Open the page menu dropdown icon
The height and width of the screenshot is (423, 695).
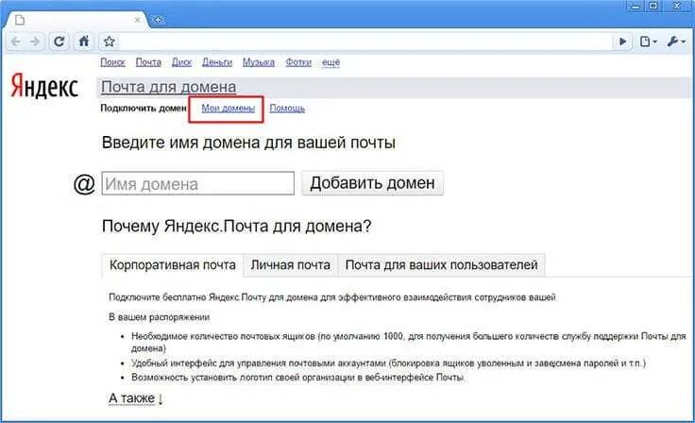[648, 42]
